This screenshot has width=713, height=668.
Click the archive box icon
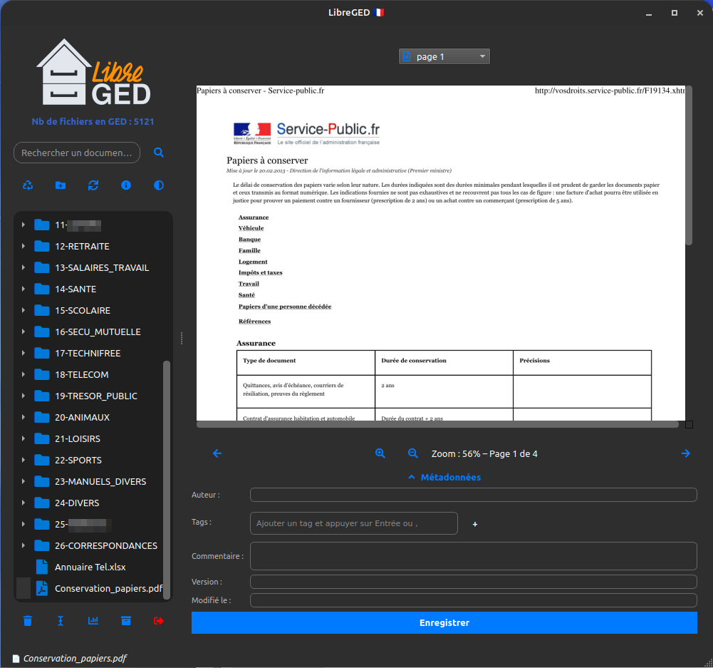click(126, 621)
